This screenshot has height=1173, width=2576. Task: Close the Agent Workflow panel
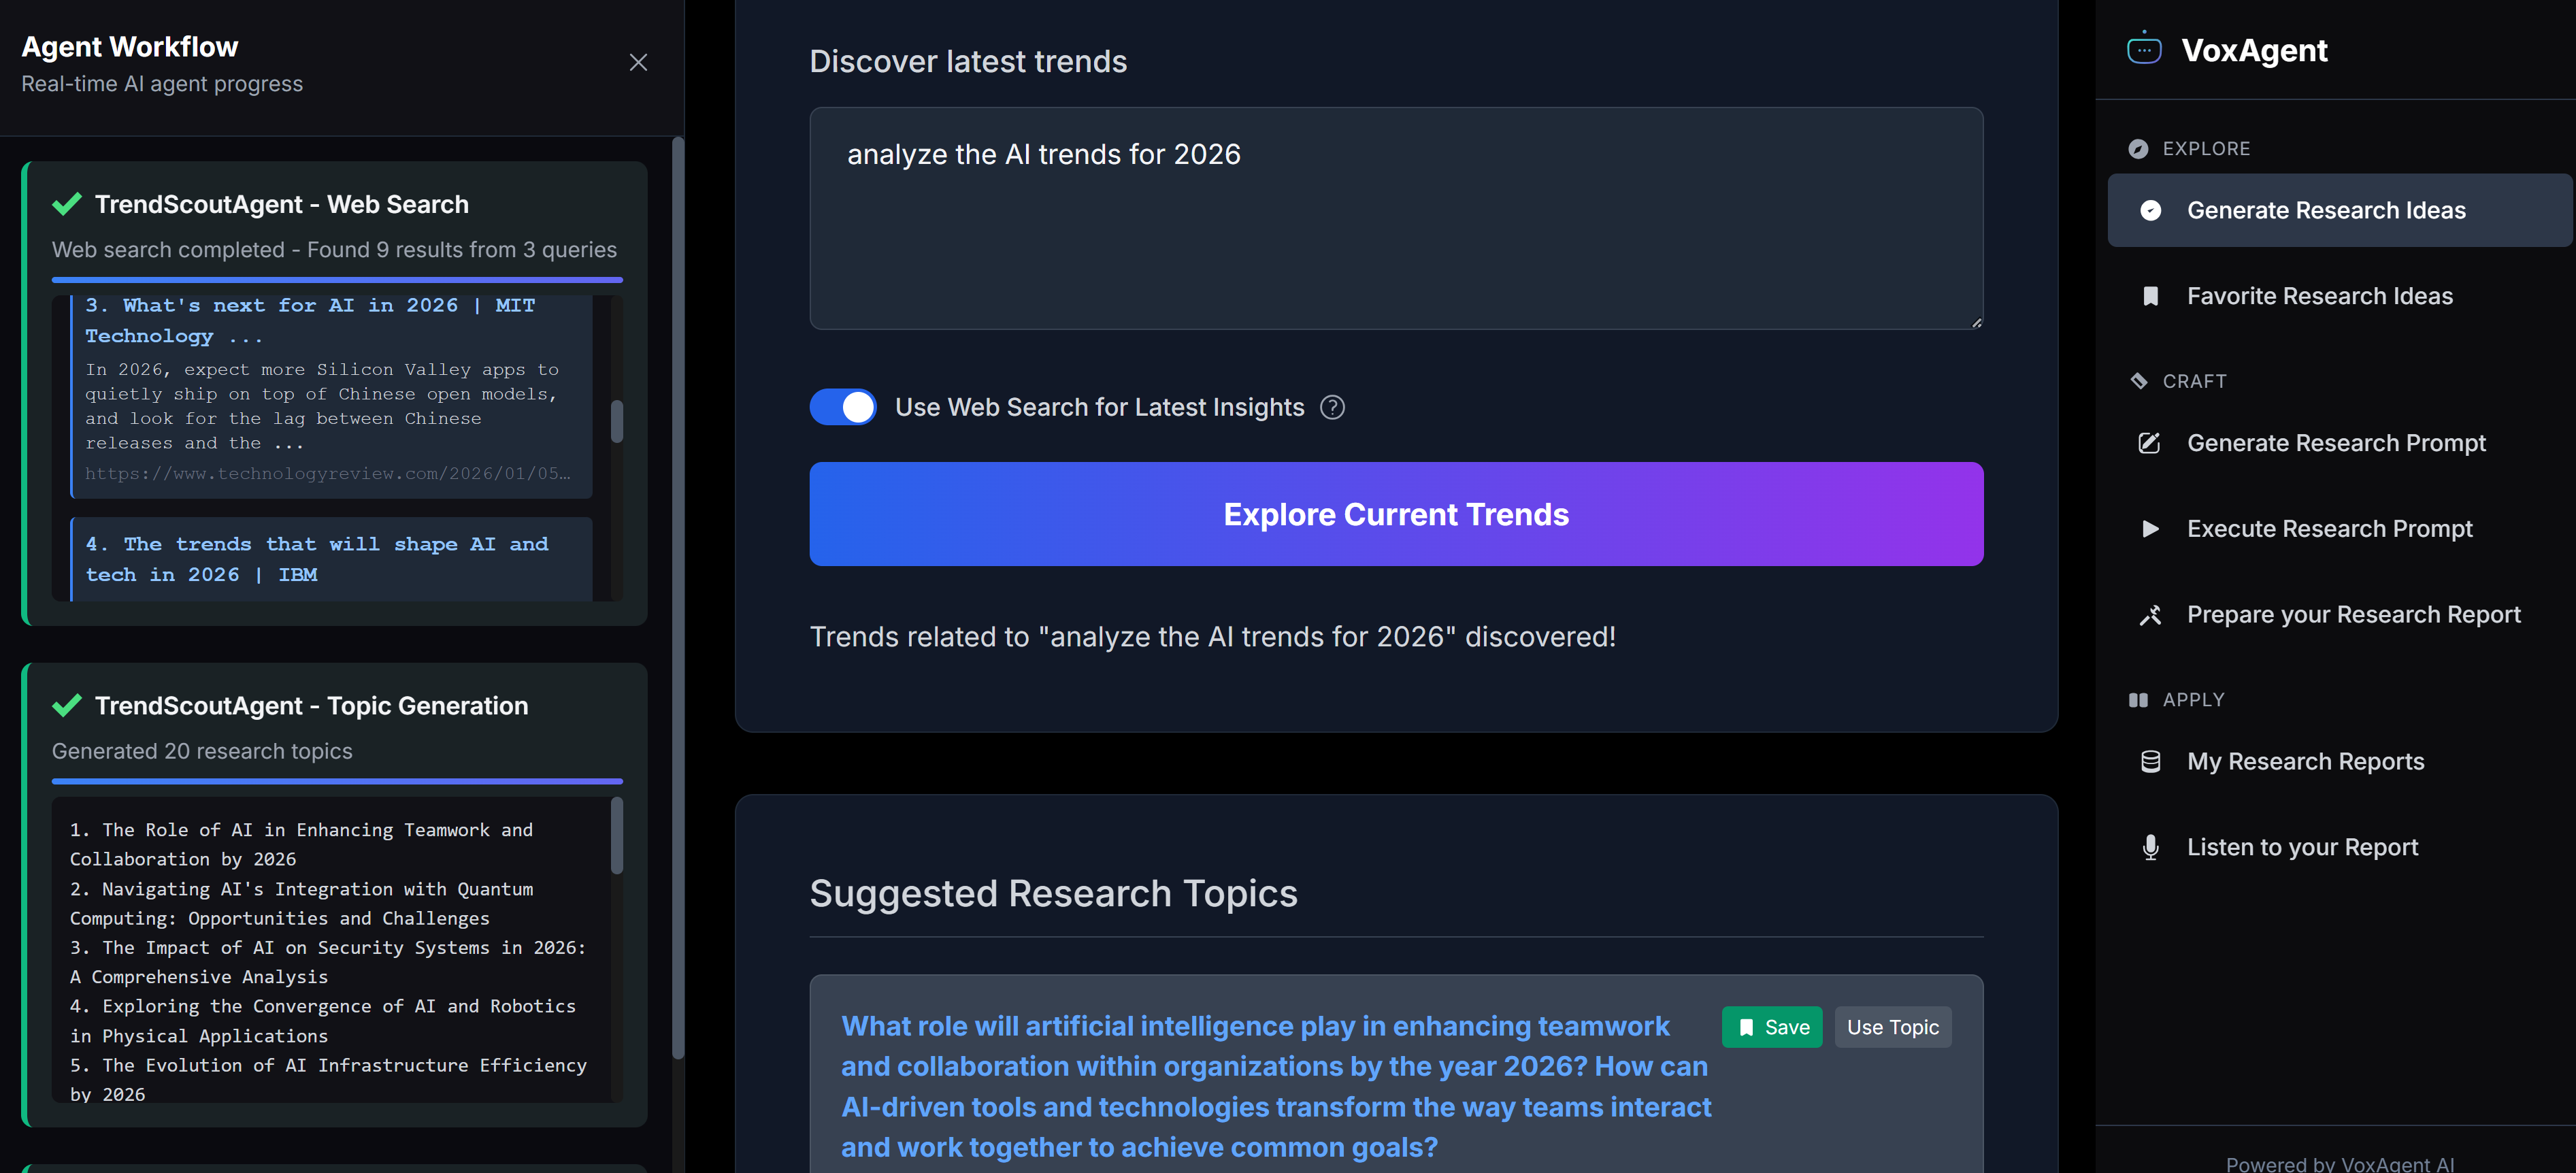[638, 63]
